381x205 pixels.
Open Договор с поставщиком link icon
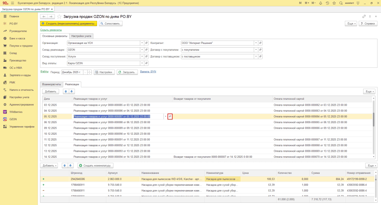pyautogui.click(x=260, y=57)
